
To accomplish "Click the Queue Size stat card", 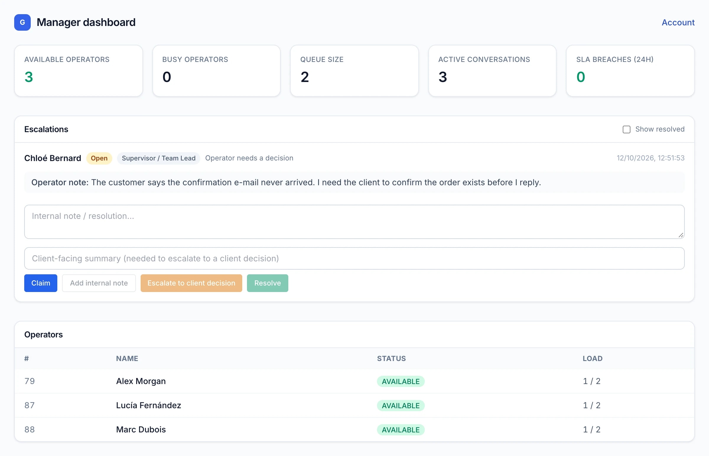I will pyautogui.click(x=354, y=71).
